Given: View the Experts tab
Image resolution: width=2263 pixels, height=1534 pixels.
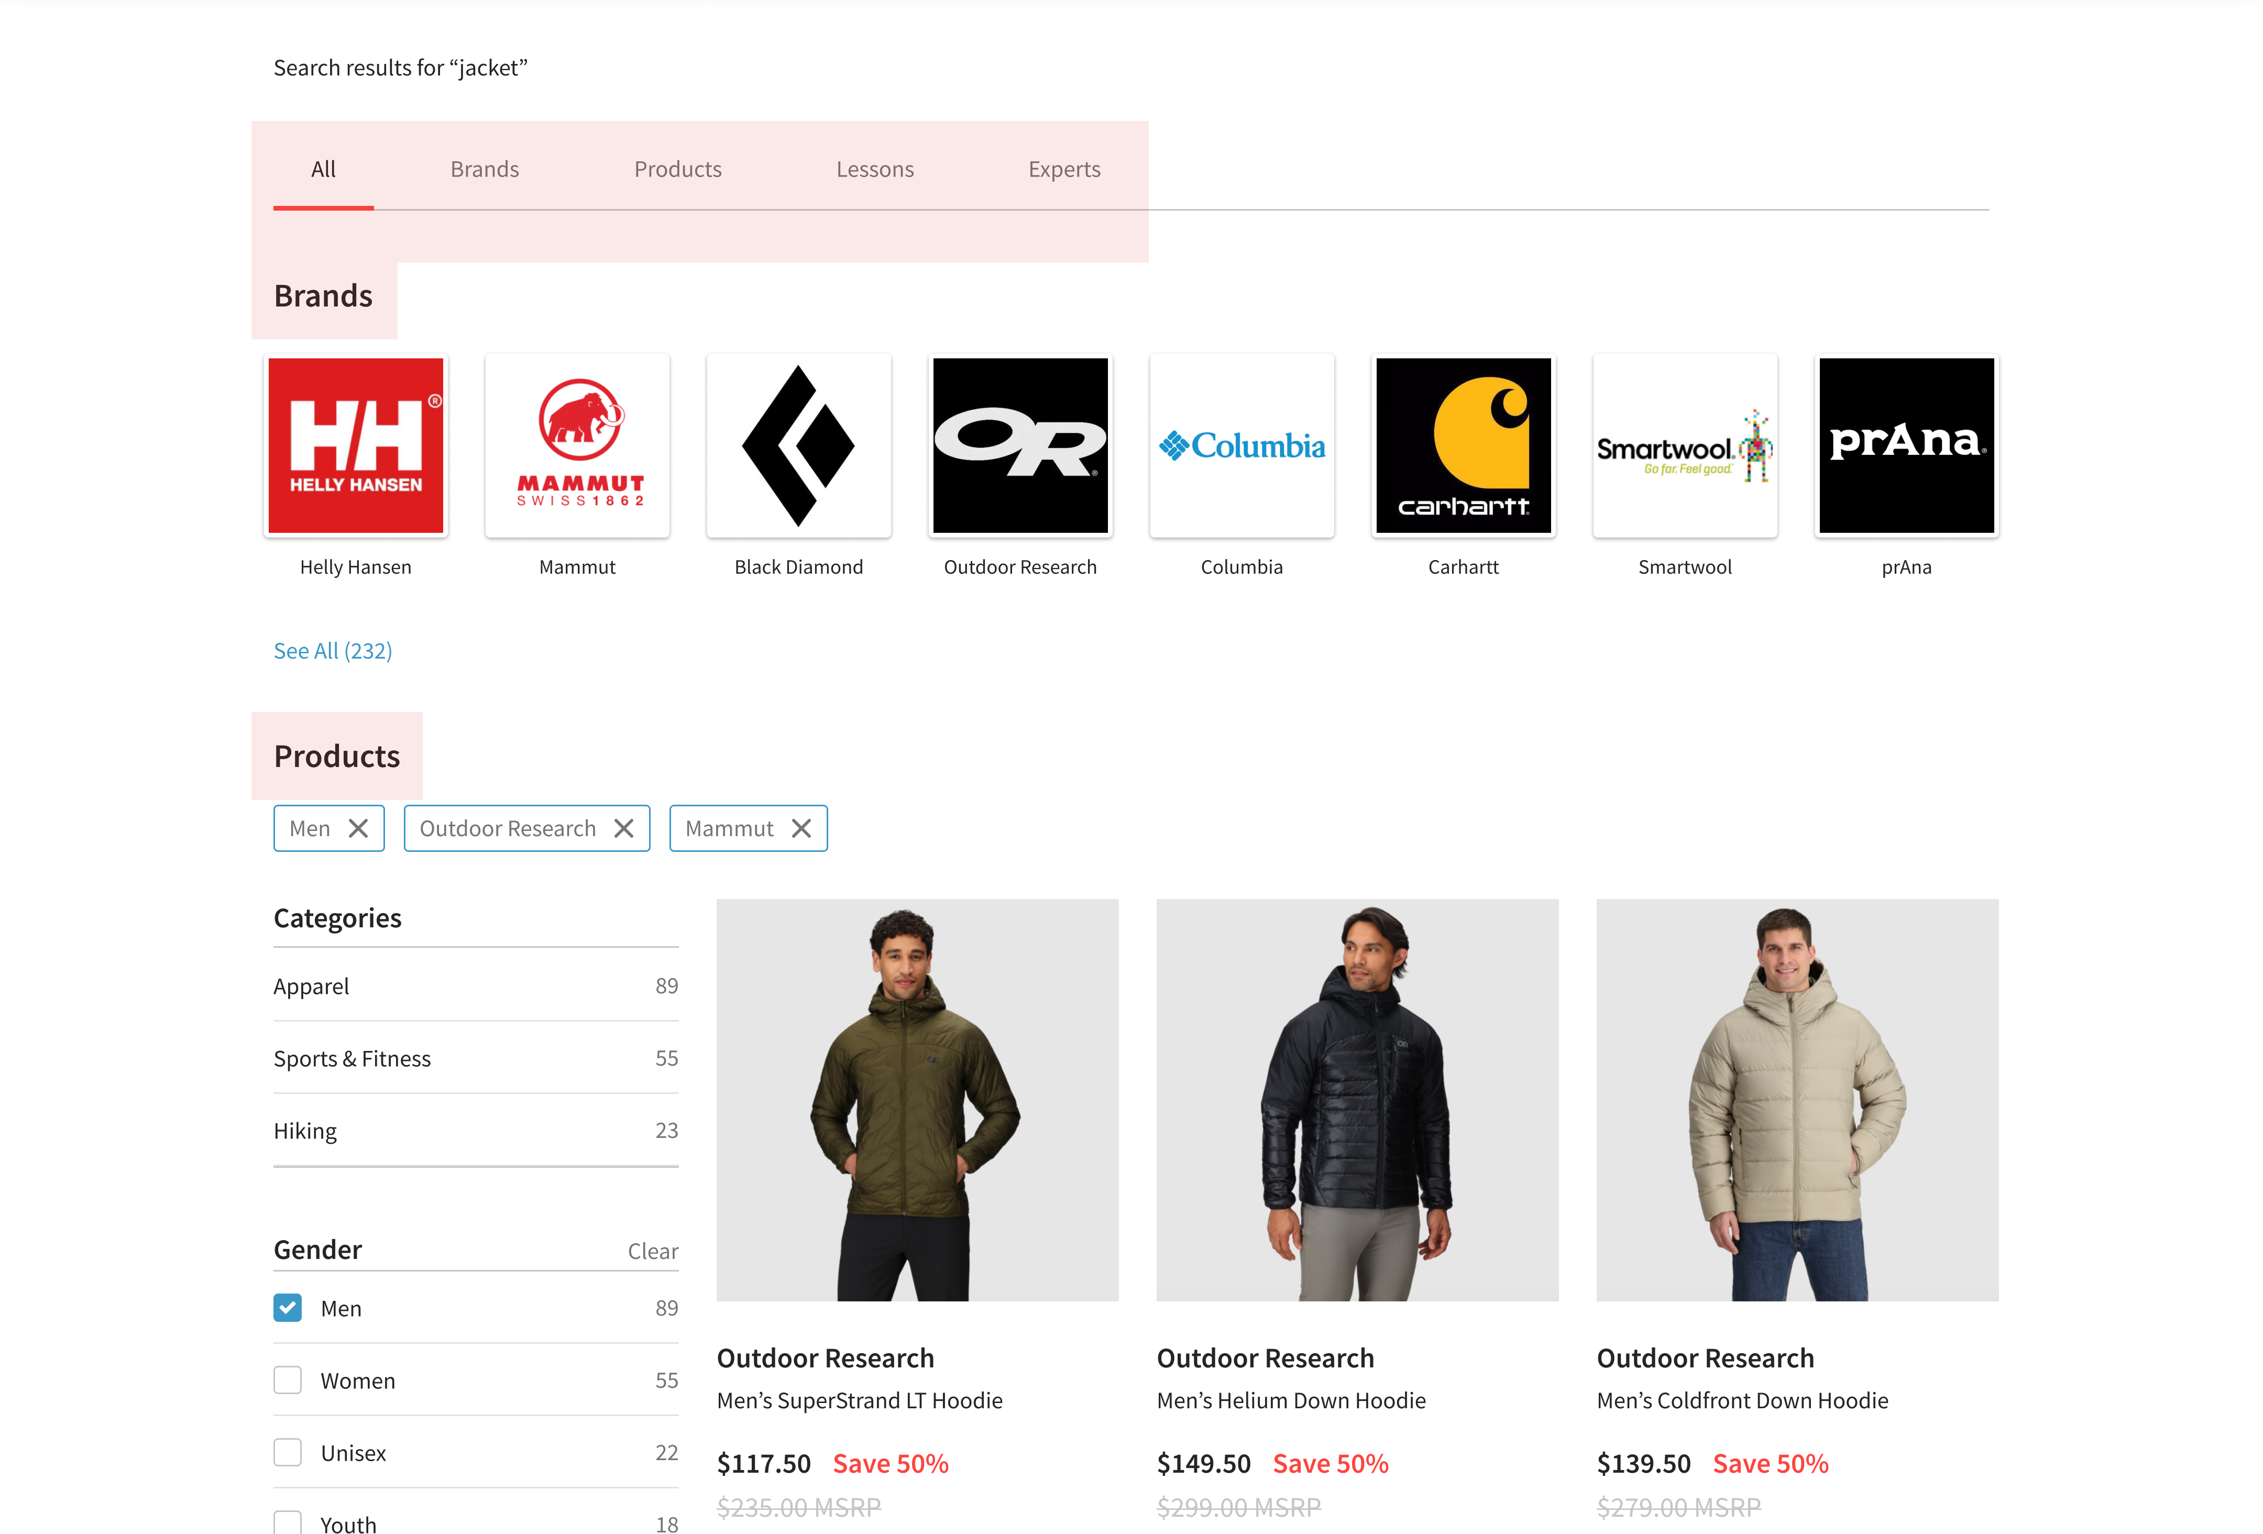Looking at the screenshot, I should (1064, 169).
